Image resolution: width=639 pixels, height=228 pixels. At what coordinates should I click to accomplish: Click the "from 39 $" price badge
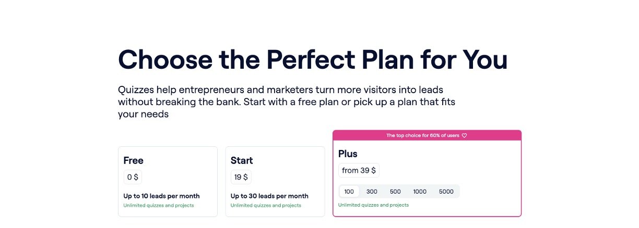click(359, 170)
